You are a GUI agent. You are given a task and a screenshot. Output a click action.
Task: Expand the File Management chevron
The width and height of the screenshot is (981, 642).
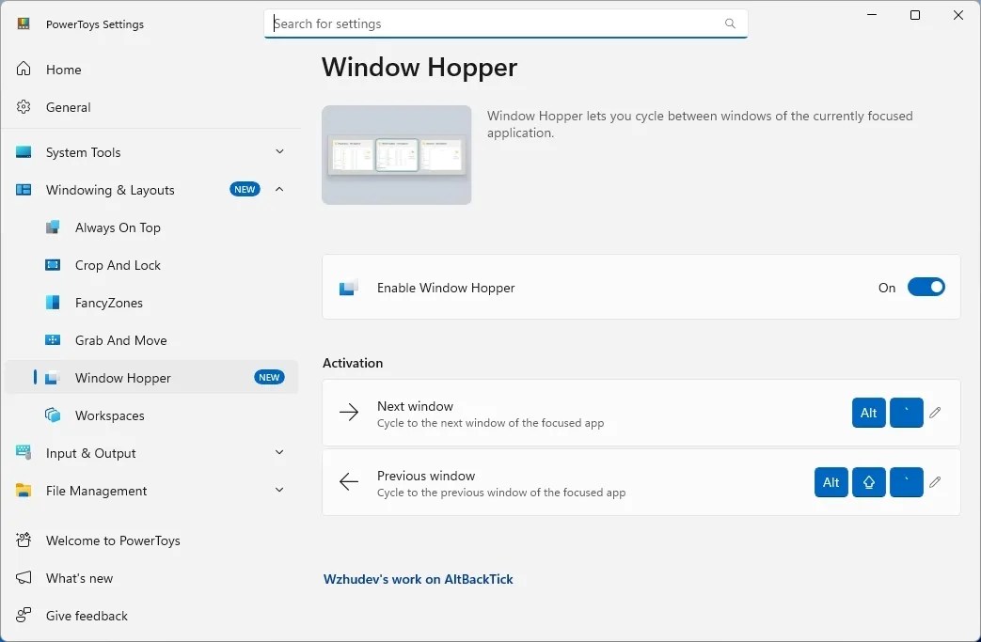coord(279,490)
